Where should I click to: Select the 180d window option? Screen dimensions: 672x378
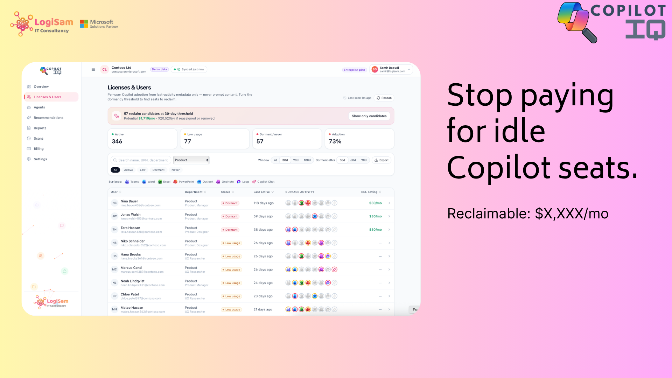pyautogui.click(x=307, y=160)
